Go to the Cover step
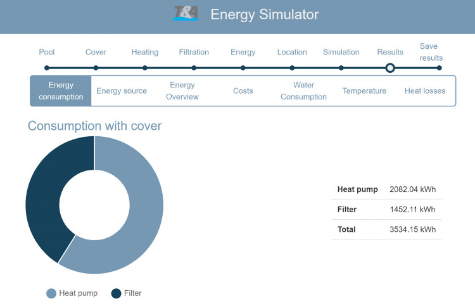The image size is (475, 306). click(x=96, y=52)
